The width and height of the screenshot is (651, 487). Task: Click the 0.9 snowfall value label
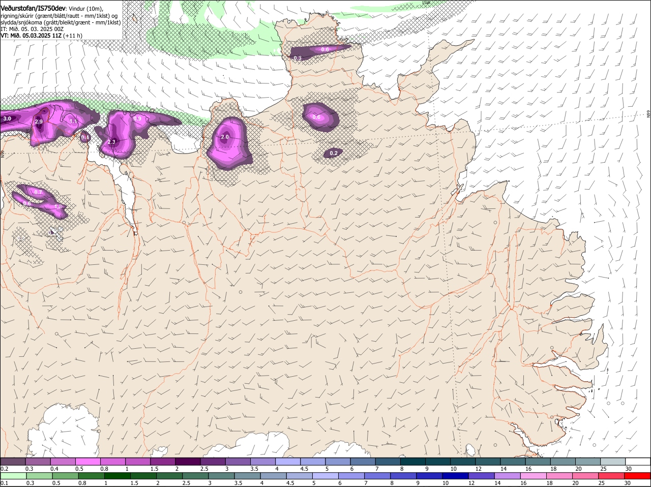click(x=137, y=119)
